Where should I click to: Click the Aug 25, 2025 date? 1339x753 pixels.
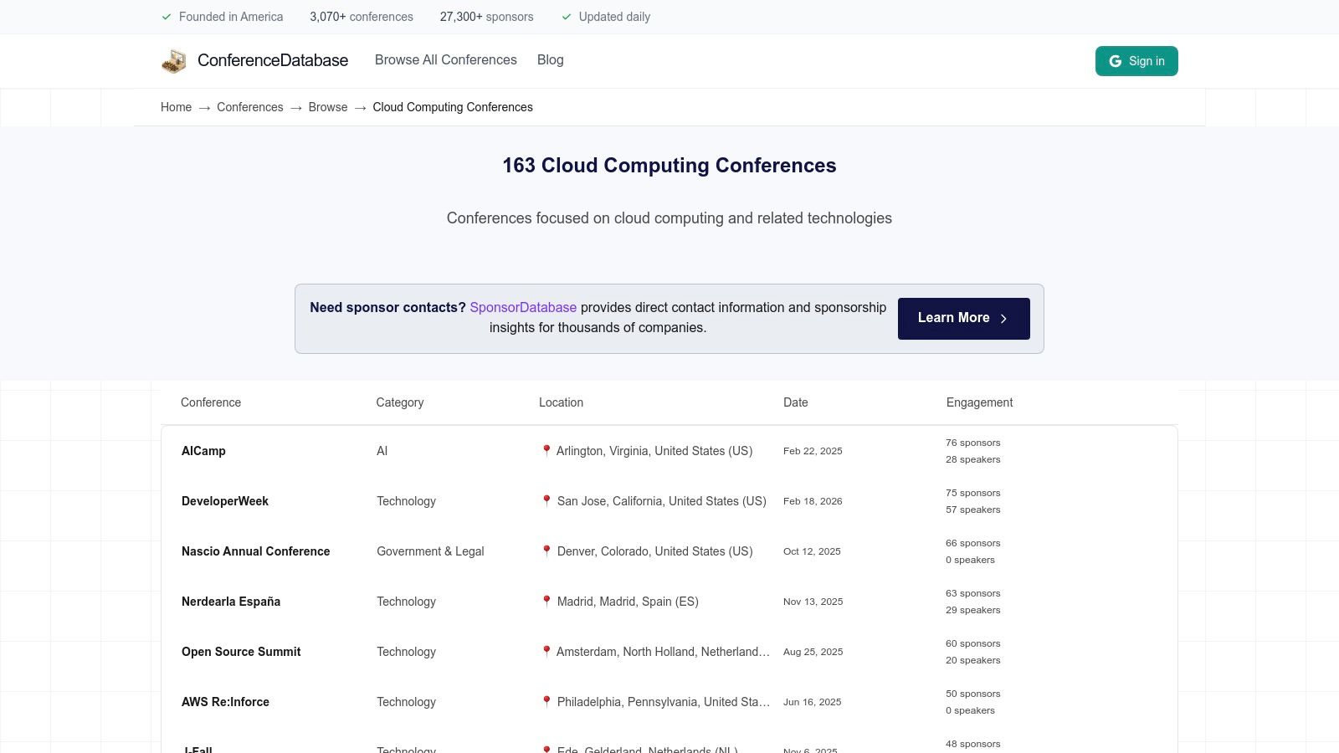(813, 652)
